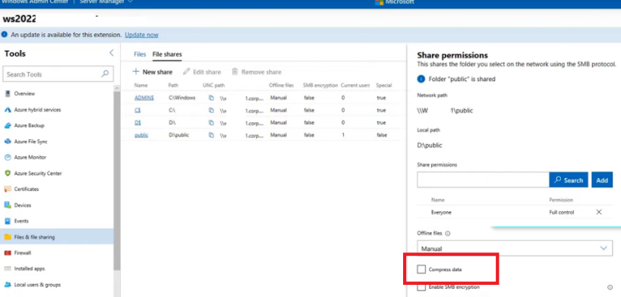Click the Add button

[602, 180]
